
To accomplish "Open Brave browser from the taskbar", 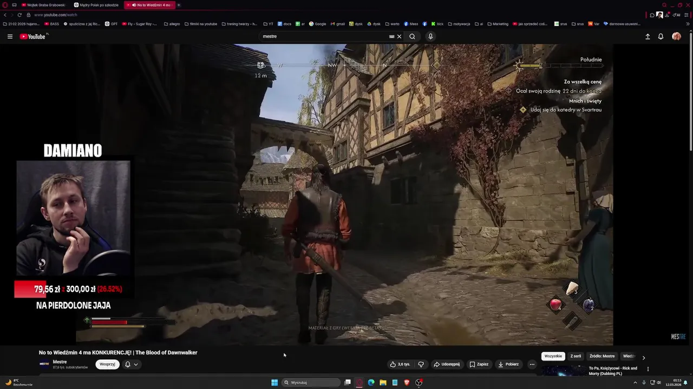I will 407,383.
